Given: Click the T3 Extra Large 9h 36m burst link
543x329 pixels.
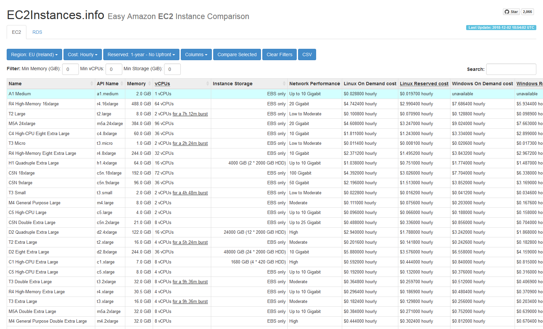Looking at the screenshot, I should 190,302.
